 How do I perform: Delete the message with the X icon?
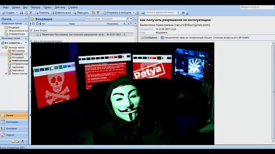(x=31, y=12)
